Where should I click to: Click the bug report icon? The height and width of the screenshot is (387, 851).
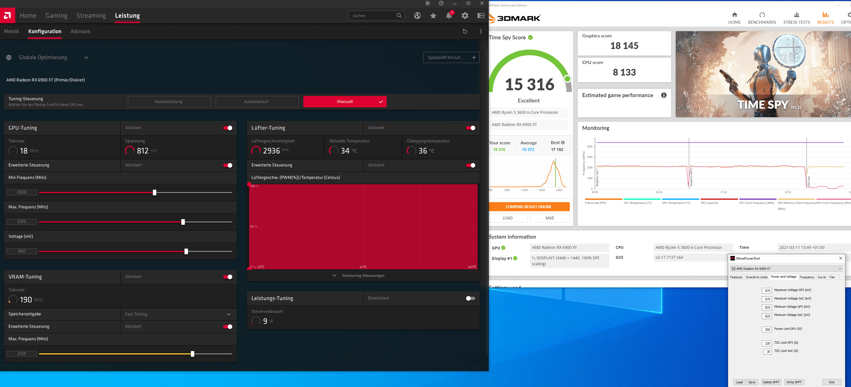pyautogui.click(x=427, y=3)
